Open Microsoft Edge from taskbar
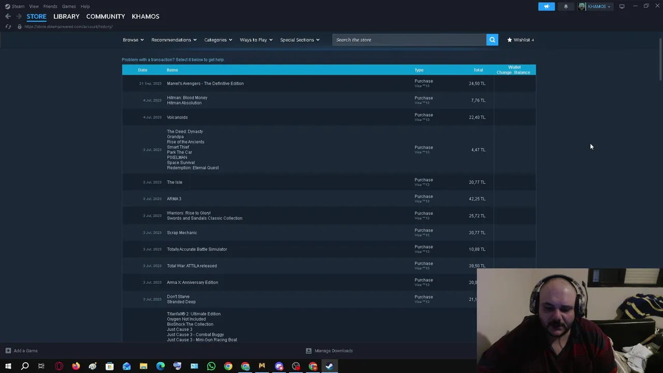This screenshot has height=373, width=663. [161, 367]
